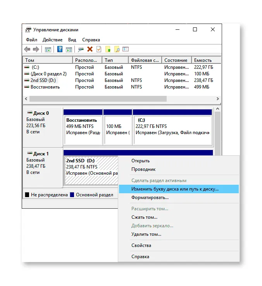
Task: Click greyed Сделать раздел активным item
Action: pyautogui.click(x=179, y=180)
